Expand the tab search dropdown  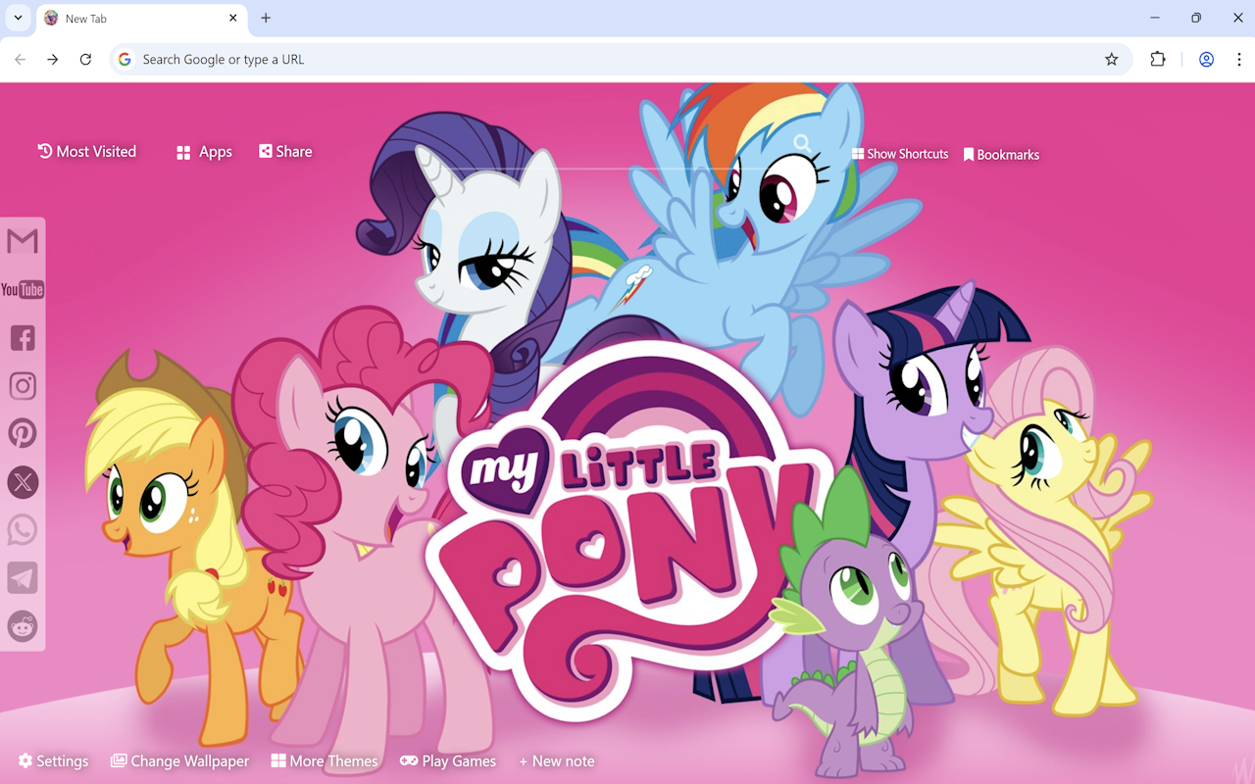(18, 18)
